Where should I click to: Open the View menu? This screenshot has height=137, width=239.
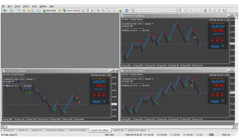coord(10,6)
